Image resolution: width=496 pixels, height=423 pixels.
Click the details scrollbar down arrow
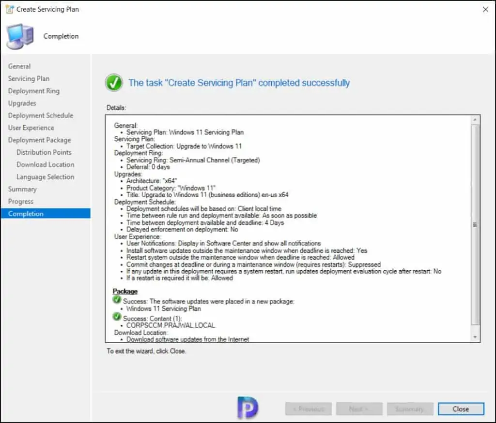[x=475, y=337]
